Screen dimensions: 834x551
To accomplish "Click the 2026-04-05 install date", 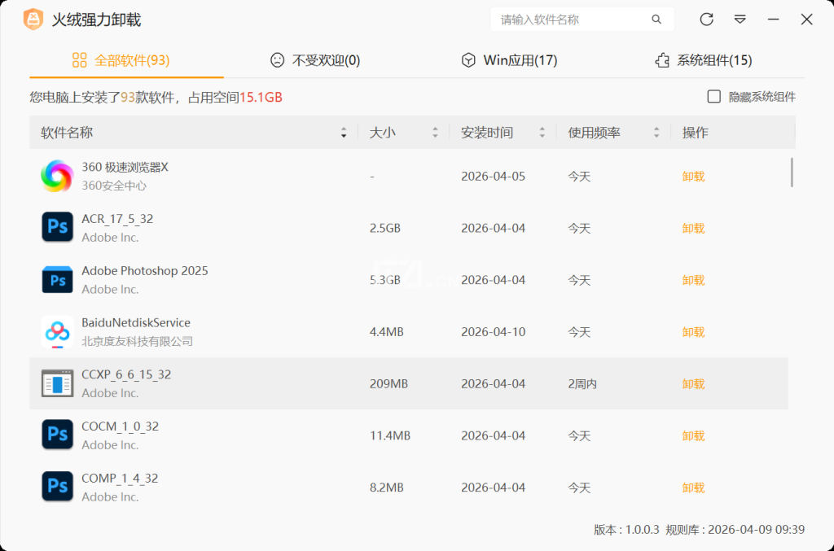I will (493, 177).
